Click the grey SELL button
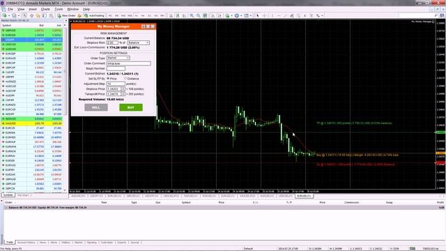The height and width of the screenshot is (251, 446). click(96, 107)
